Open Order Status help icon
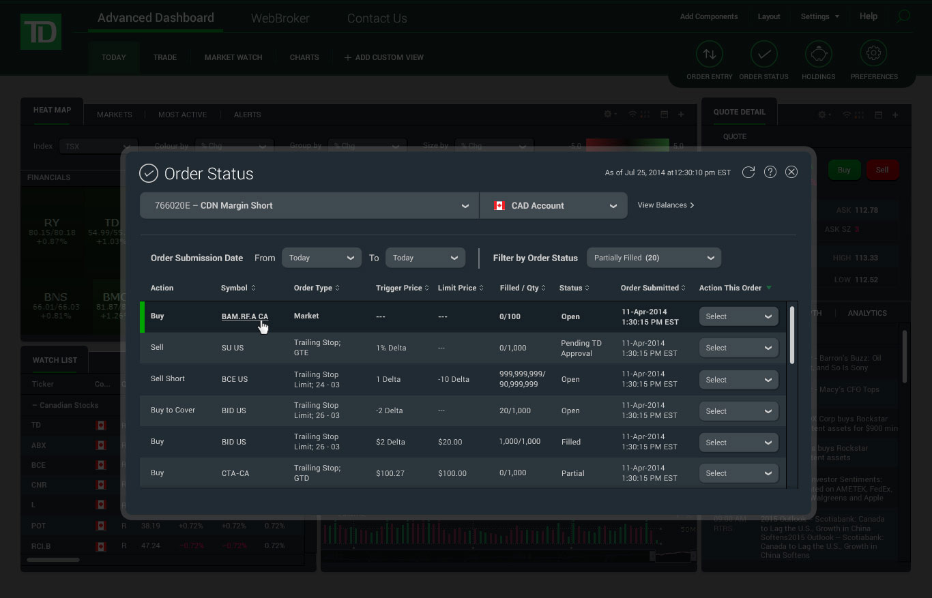 770,173
